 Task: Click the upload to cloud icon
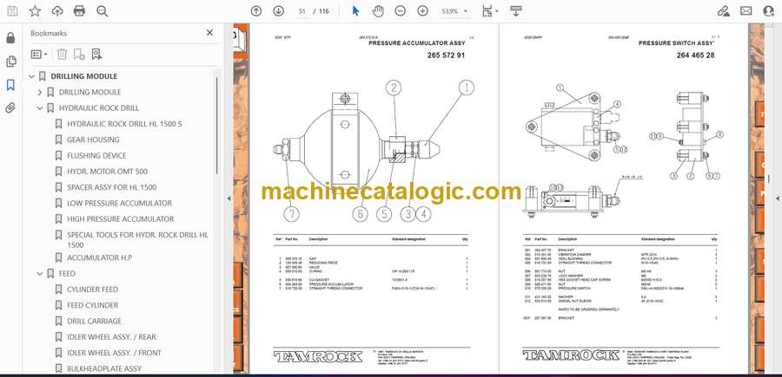57,11
